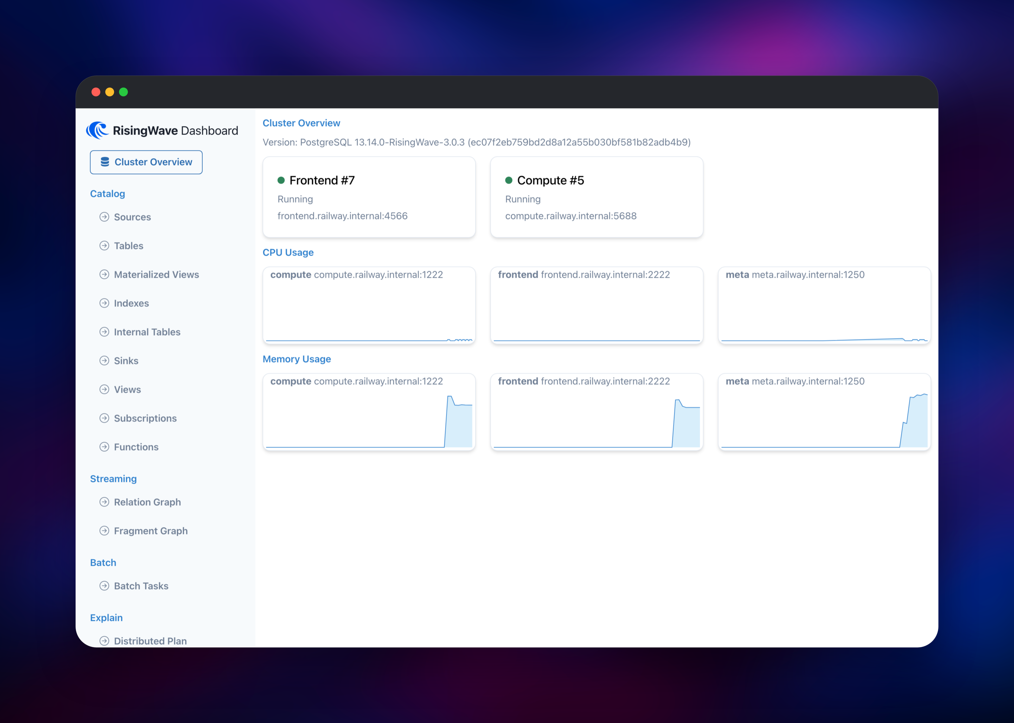The image size is (1014, 723).
Task: Click compute.railway.internal:5688 address
Action: click(x=571, y=216)
